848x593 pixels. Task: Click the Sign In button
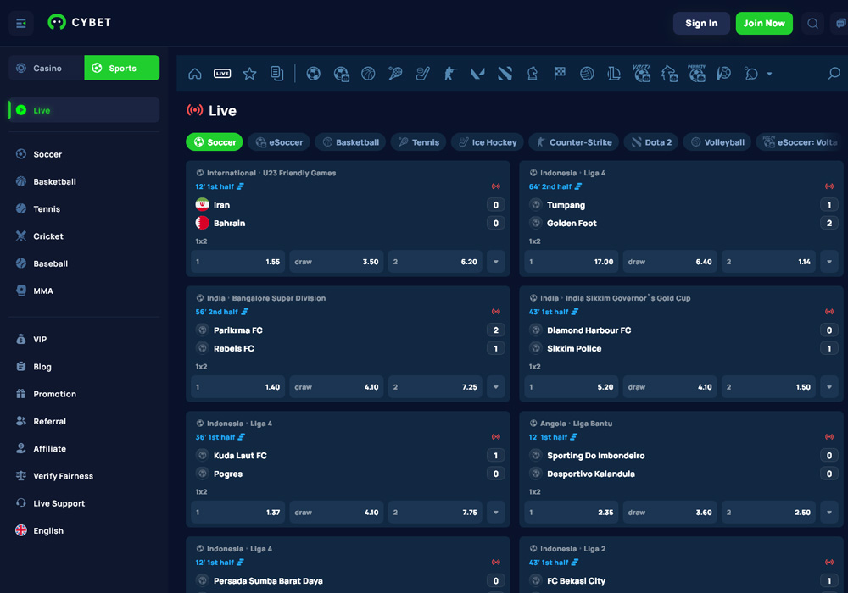coord(701,23)
